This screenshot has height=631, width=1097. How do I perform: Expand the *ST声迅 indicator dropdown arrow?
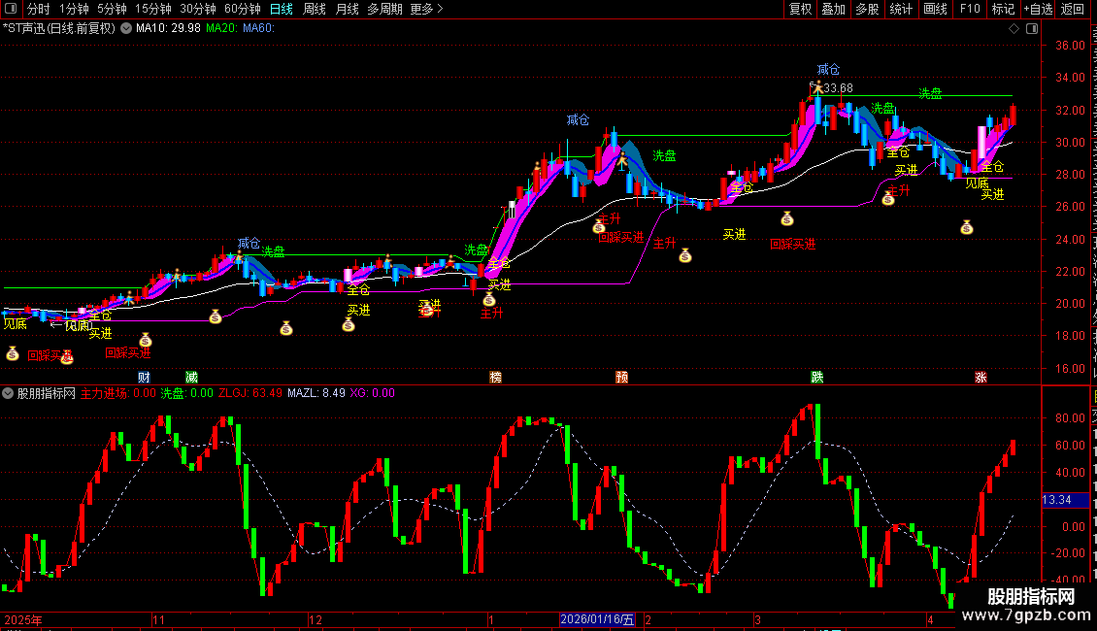[x=126, y=28]
